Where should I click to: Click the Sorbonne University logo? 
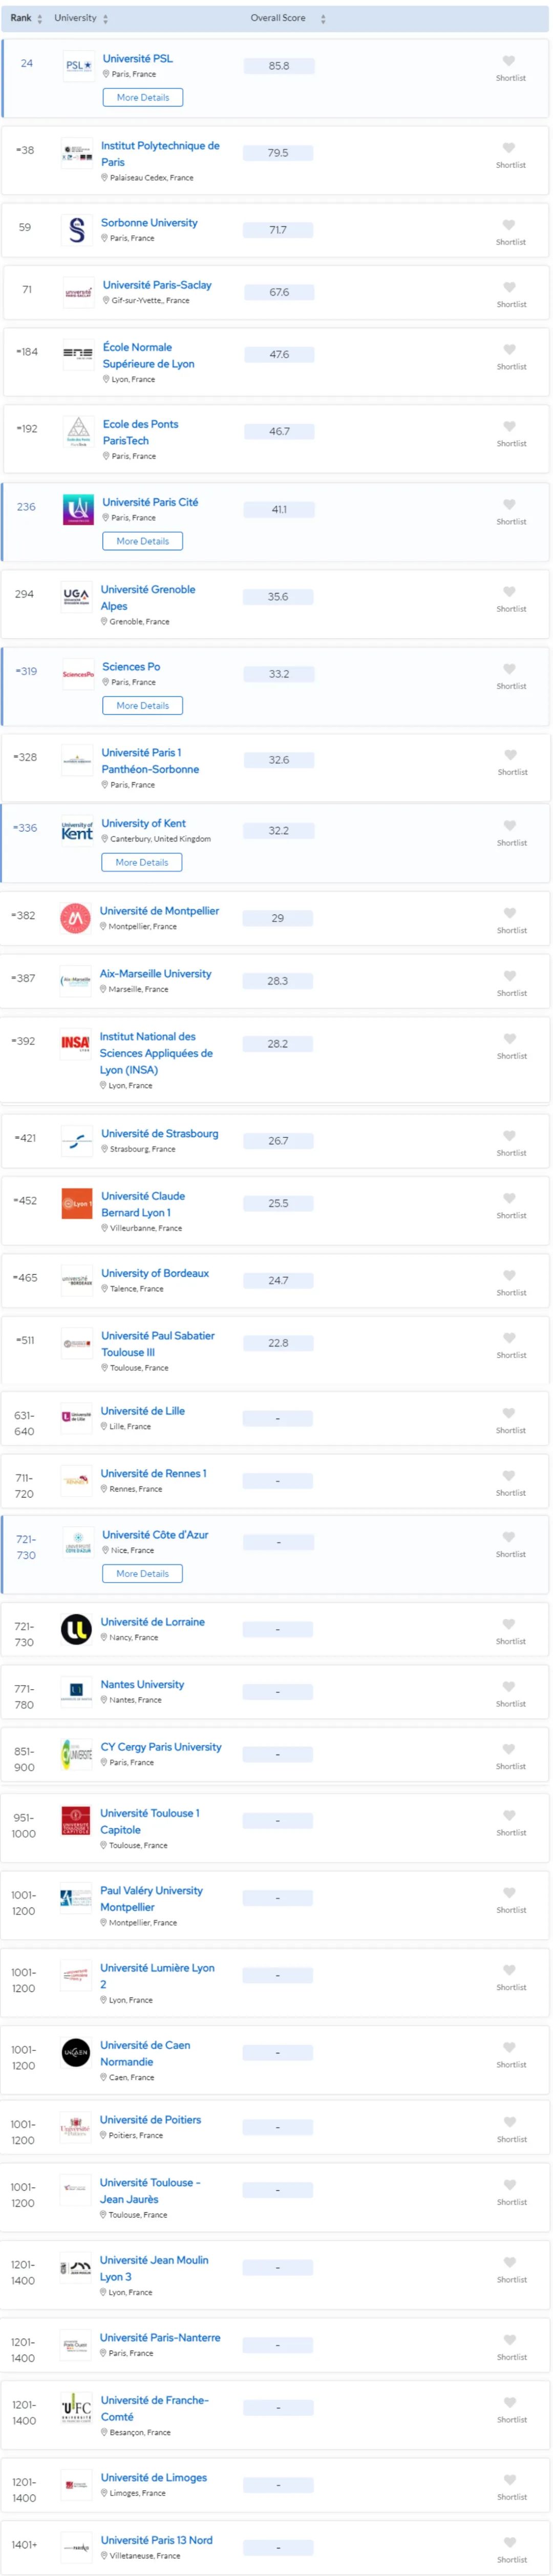click(77, 230)
